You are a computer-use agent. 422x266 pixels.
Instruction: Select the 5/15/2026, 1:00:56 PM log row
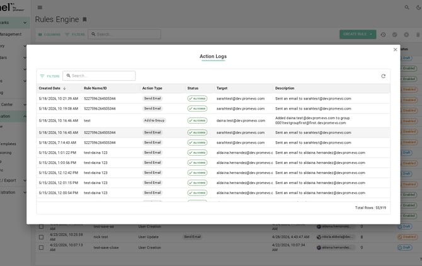tap(213, 163)
